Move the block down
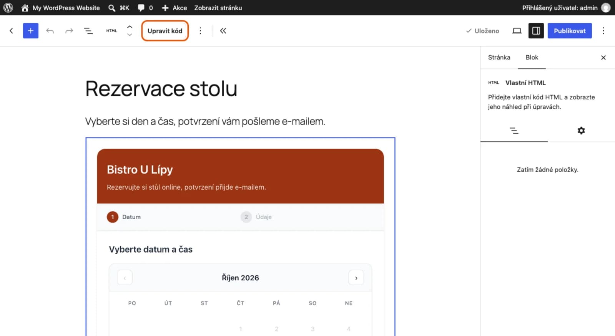The image size is (615, 336). tap(130, 35)
